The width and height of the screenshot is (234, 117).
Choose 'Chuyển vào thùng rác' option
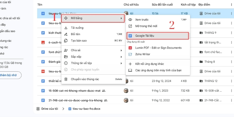click(93, 79)
